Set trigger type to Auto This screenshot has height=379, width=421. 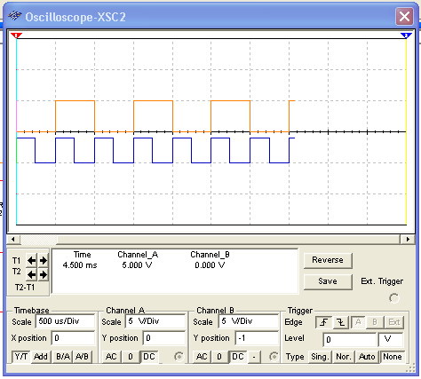coord(367,357)
